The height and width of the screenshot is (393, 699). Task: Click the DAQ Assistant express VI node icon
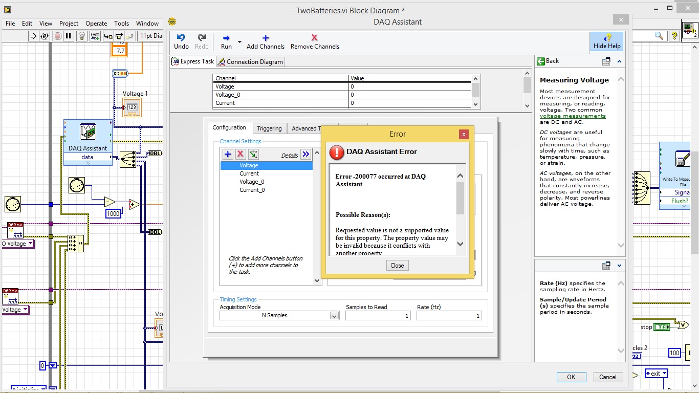[x=88, y=132]
